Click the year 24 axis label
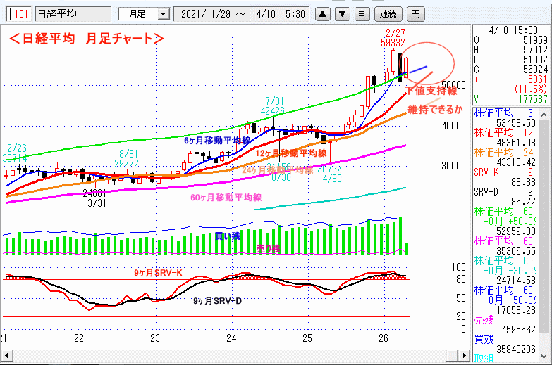Screen dimensions: 552x365 tap(231, 338)
